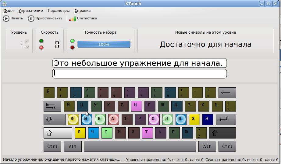Click the empty typing input line

coord(140,74)
